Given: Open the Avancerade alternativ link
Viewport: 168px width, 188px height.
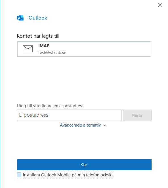Looking at the screenshot, I should click(x=83, y=125).
